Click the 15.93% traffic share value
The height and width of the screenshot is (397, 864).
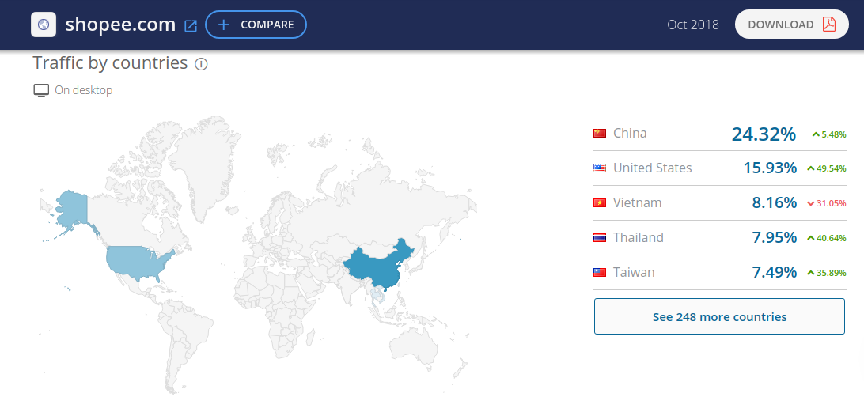pyautogui.click(x=770, y=168)
